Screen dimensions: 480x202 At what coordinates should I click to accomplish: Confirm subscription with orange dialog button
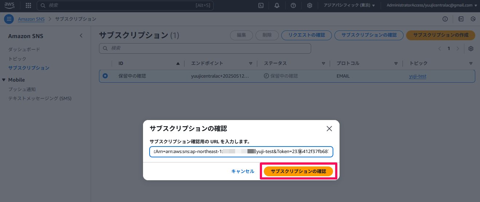pyautogui.click(x=298, y=172)
